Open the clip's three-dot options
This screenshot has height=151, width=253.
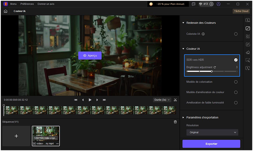tap(57, 144)
